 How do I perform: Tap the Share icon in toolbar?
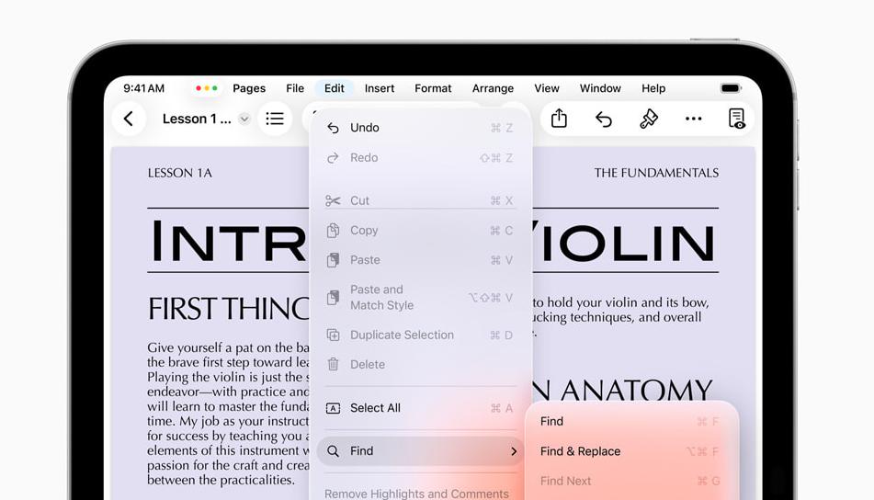(x=559, y=119)
